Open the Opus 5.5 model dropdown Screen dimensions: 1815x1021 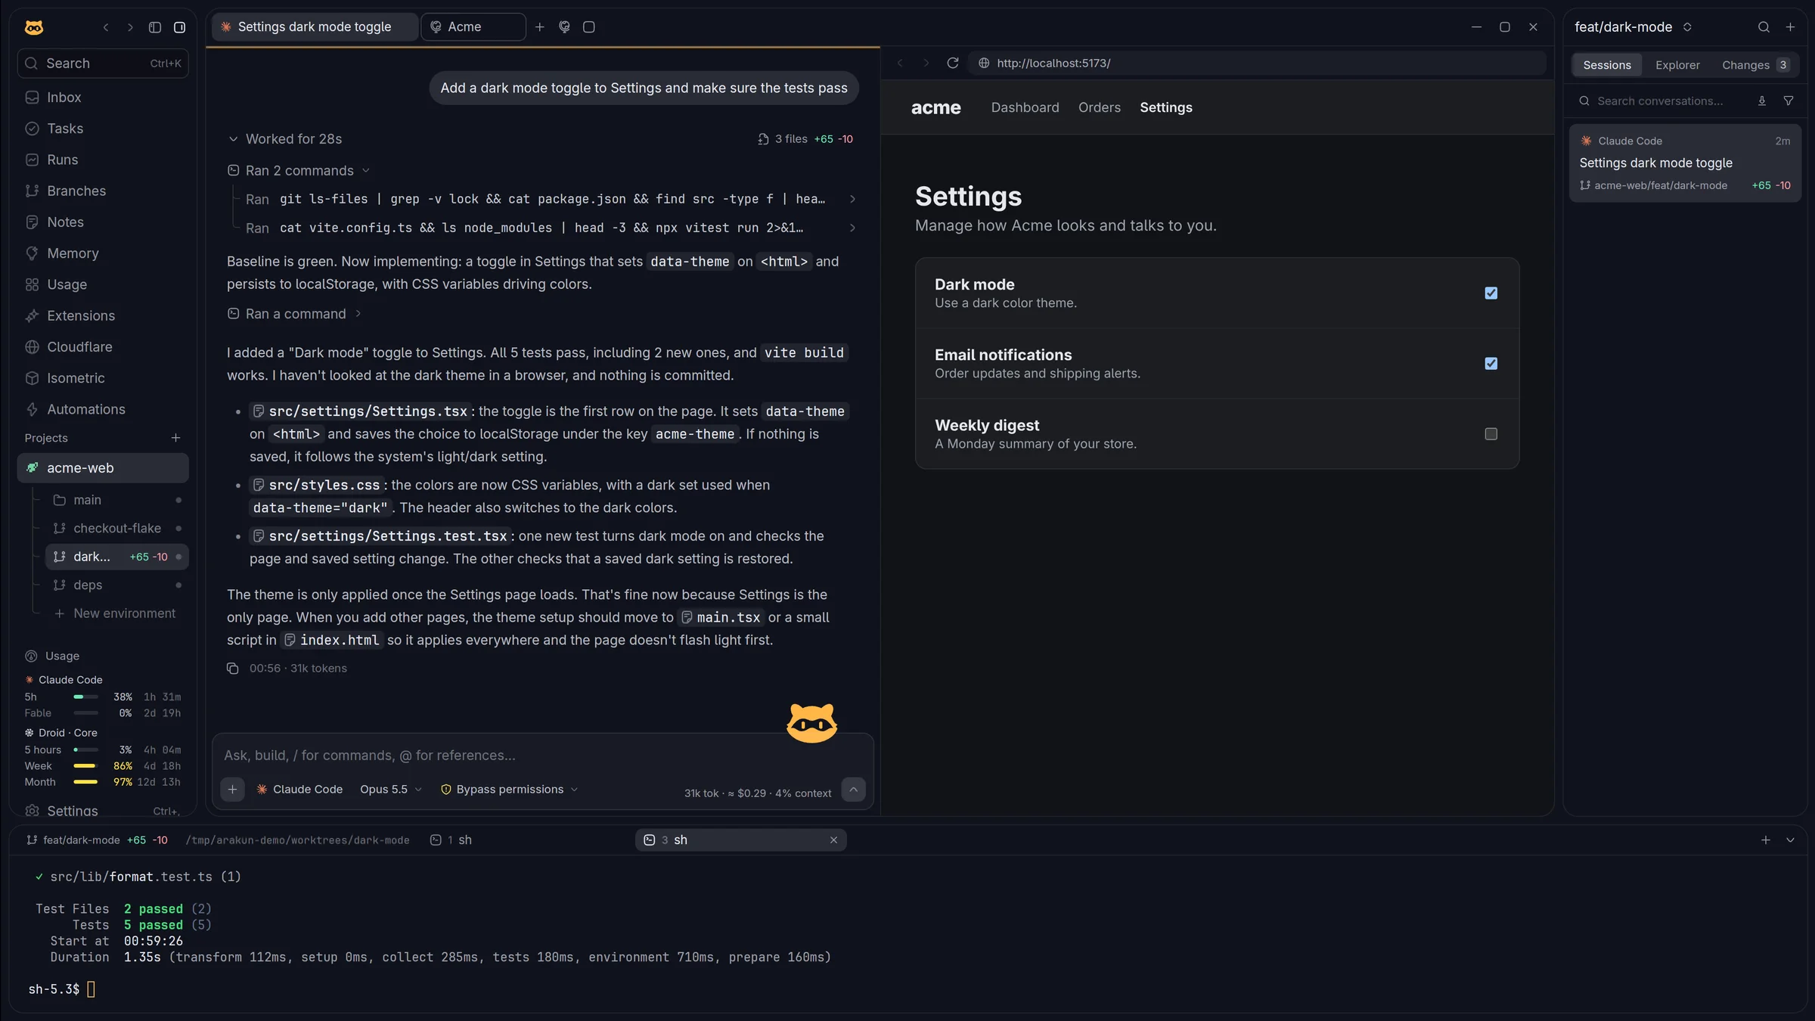391,790
